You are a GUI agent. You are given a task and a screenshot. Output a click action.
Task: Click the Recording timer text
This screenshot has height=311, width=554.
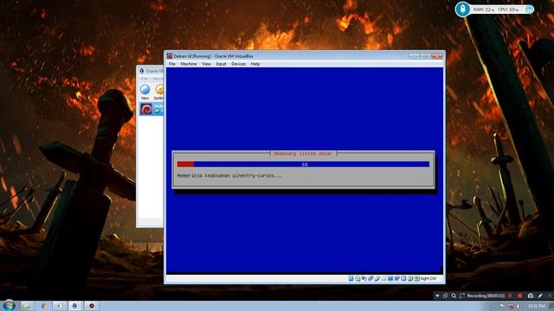coord(486,295)
